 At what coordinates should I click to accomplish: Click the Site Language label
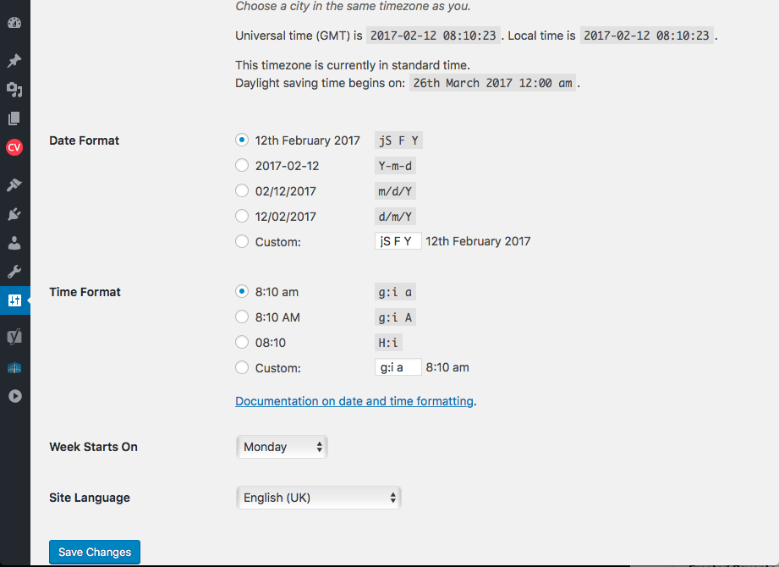click(90, 498)
